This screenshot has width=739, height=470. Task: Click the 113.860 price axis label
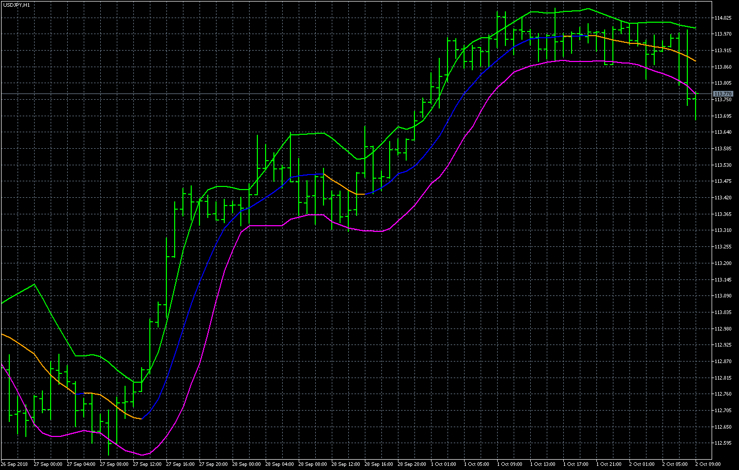click(x=723, y=67)
